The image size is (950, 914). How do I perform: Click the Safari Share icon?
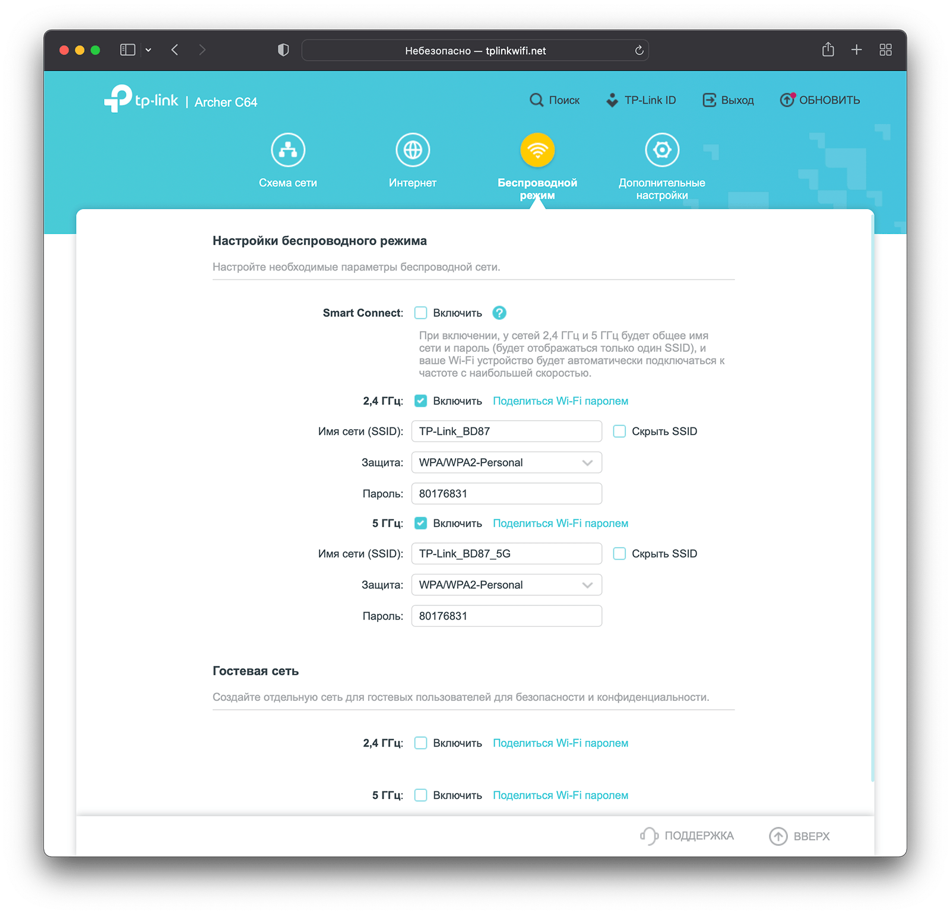[x=828, y=50]
